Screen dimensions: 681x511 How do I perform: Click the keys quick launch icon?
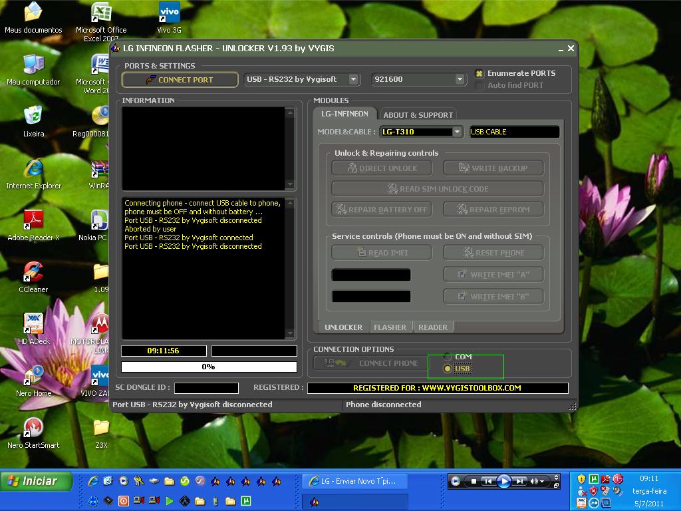pos(138,481)
